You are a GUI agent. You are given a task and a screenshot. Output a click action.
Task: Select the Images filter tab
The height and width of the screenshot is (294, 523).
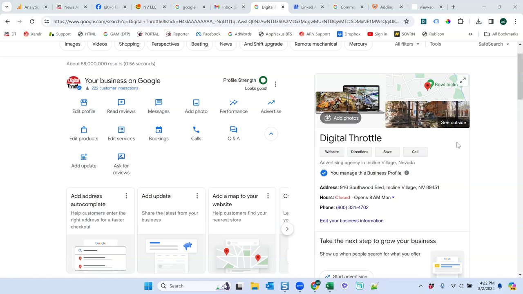coord(72,44)
